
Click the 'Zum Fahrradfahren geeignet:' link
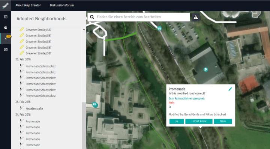pos(186,99)
